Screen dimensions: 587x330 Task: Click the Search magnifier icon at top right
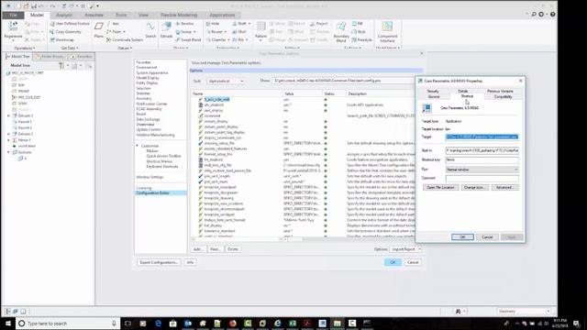coord(534,15)
